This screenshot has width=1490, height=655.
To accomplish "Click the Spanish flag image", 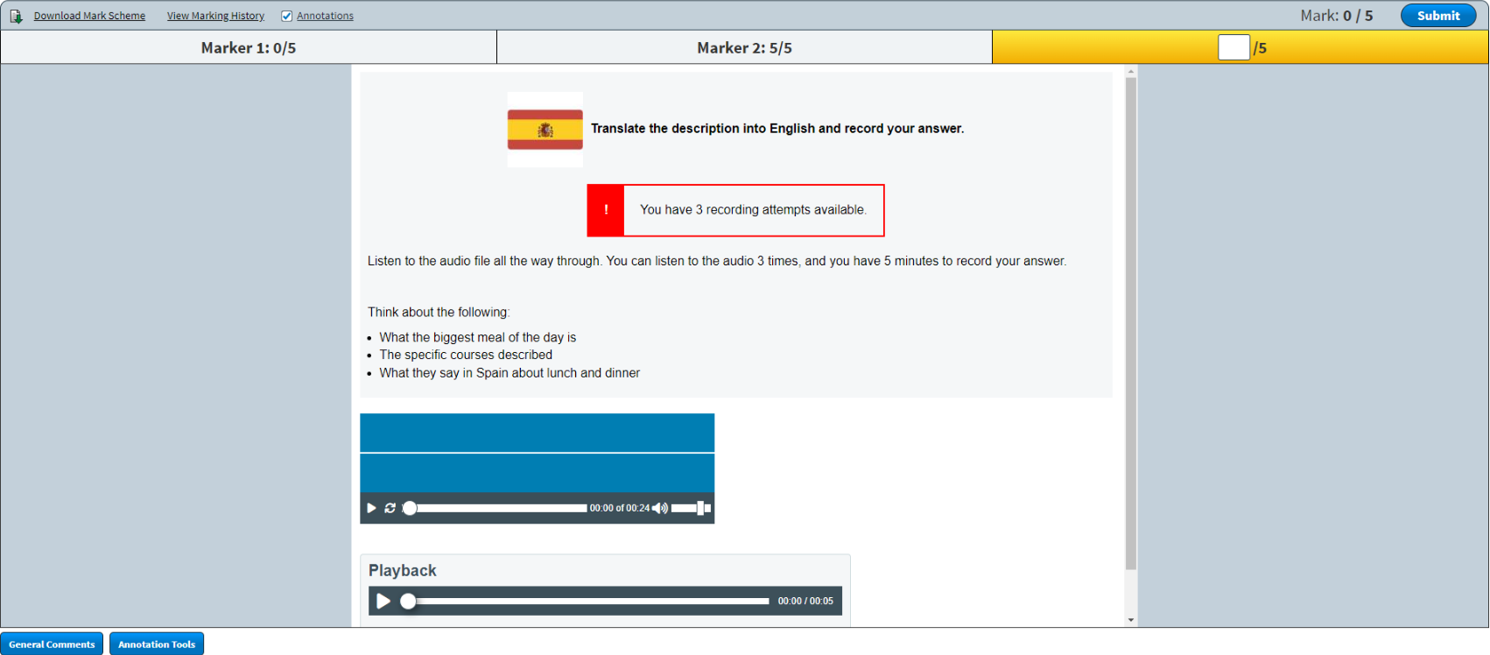I will tap(545, 130).
